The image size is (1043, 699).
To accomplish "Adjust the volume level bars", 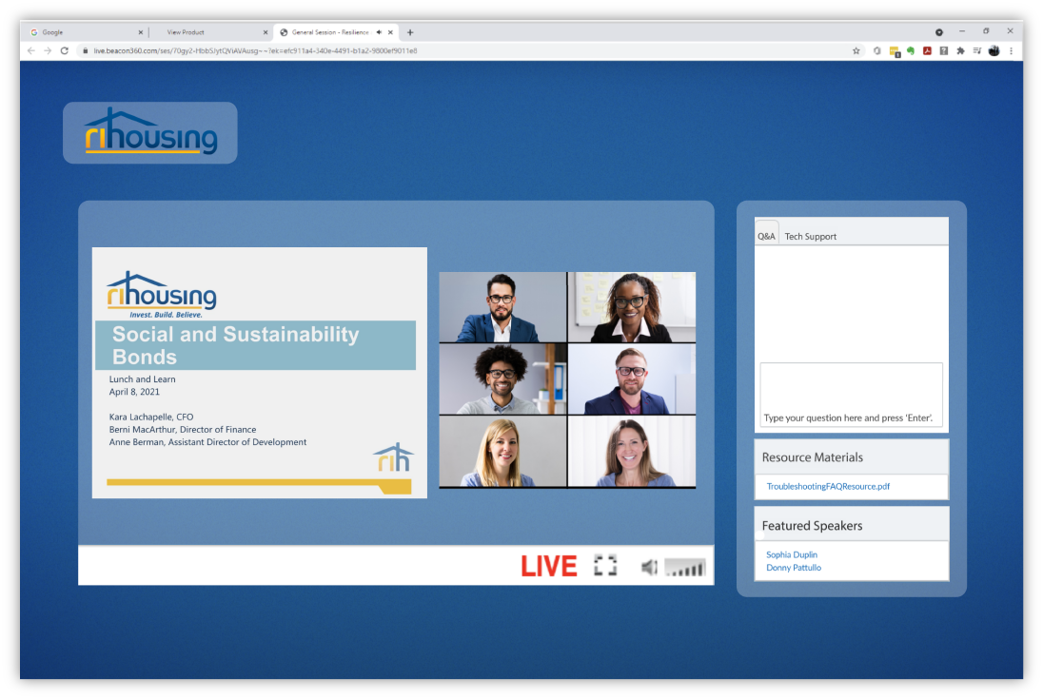I will tap(685, 568).
